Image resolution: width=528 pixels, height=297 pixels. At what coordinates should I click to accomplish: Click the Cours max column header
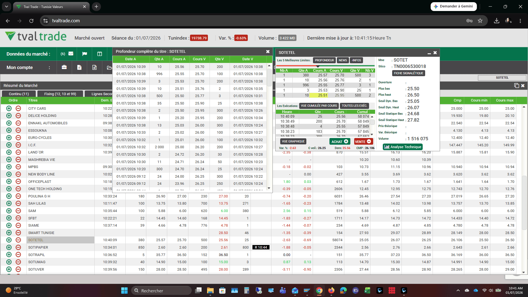pyautogui.click(x=505, y=100)
